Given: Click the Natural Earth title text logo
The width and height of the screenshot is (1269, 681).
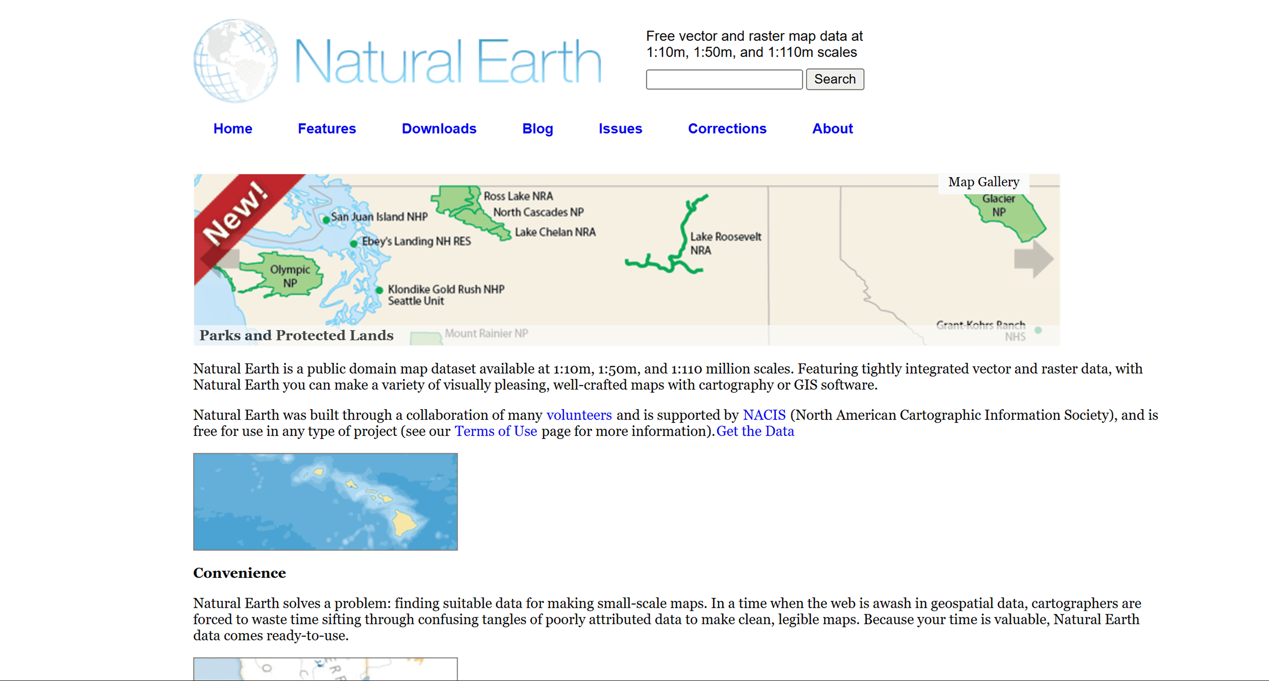Looking at the screenshot, I should (447, 62).
